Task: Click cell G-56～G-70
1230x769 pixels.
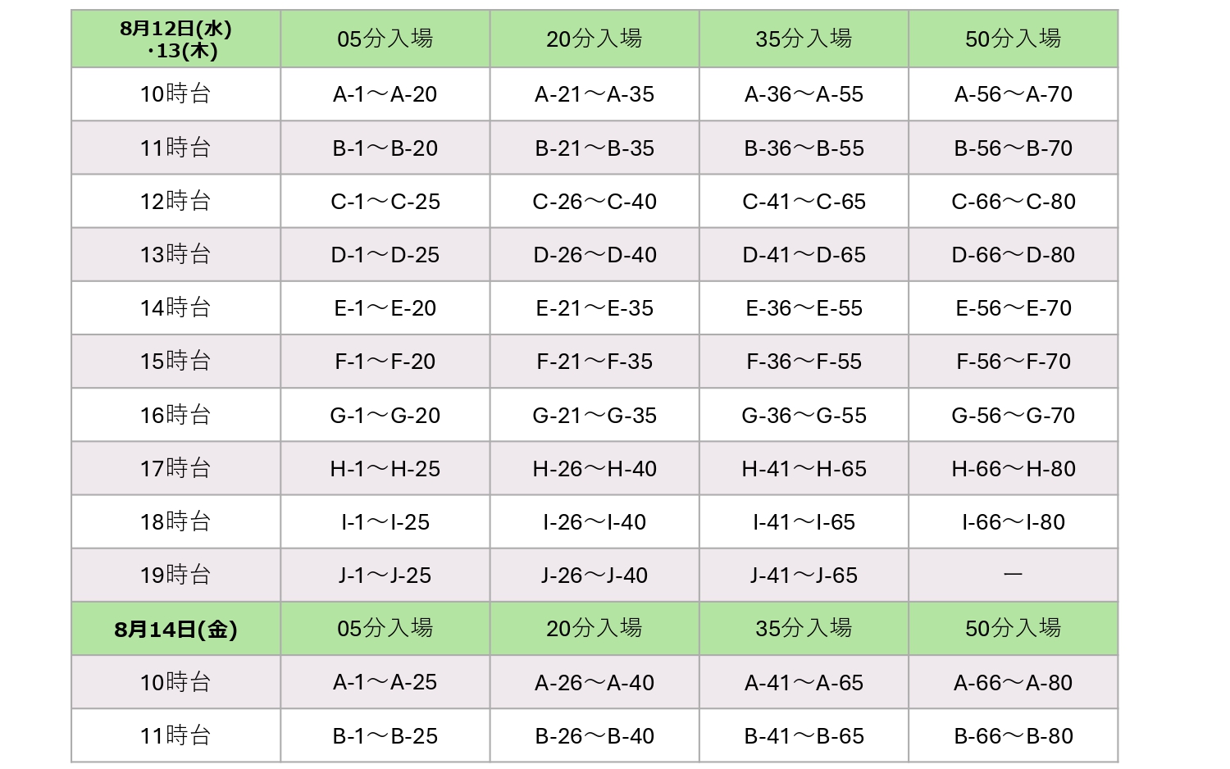Action: point(1013,415)
